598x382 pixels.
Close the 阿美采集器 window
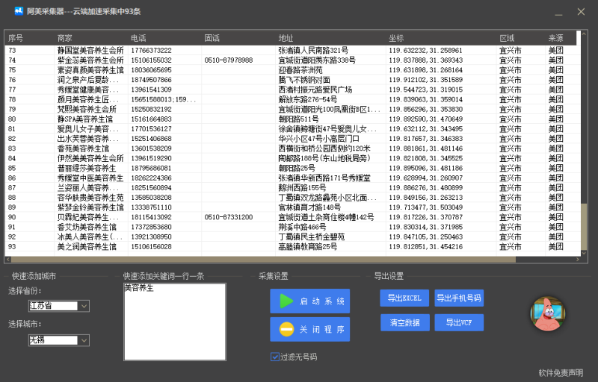581,12
